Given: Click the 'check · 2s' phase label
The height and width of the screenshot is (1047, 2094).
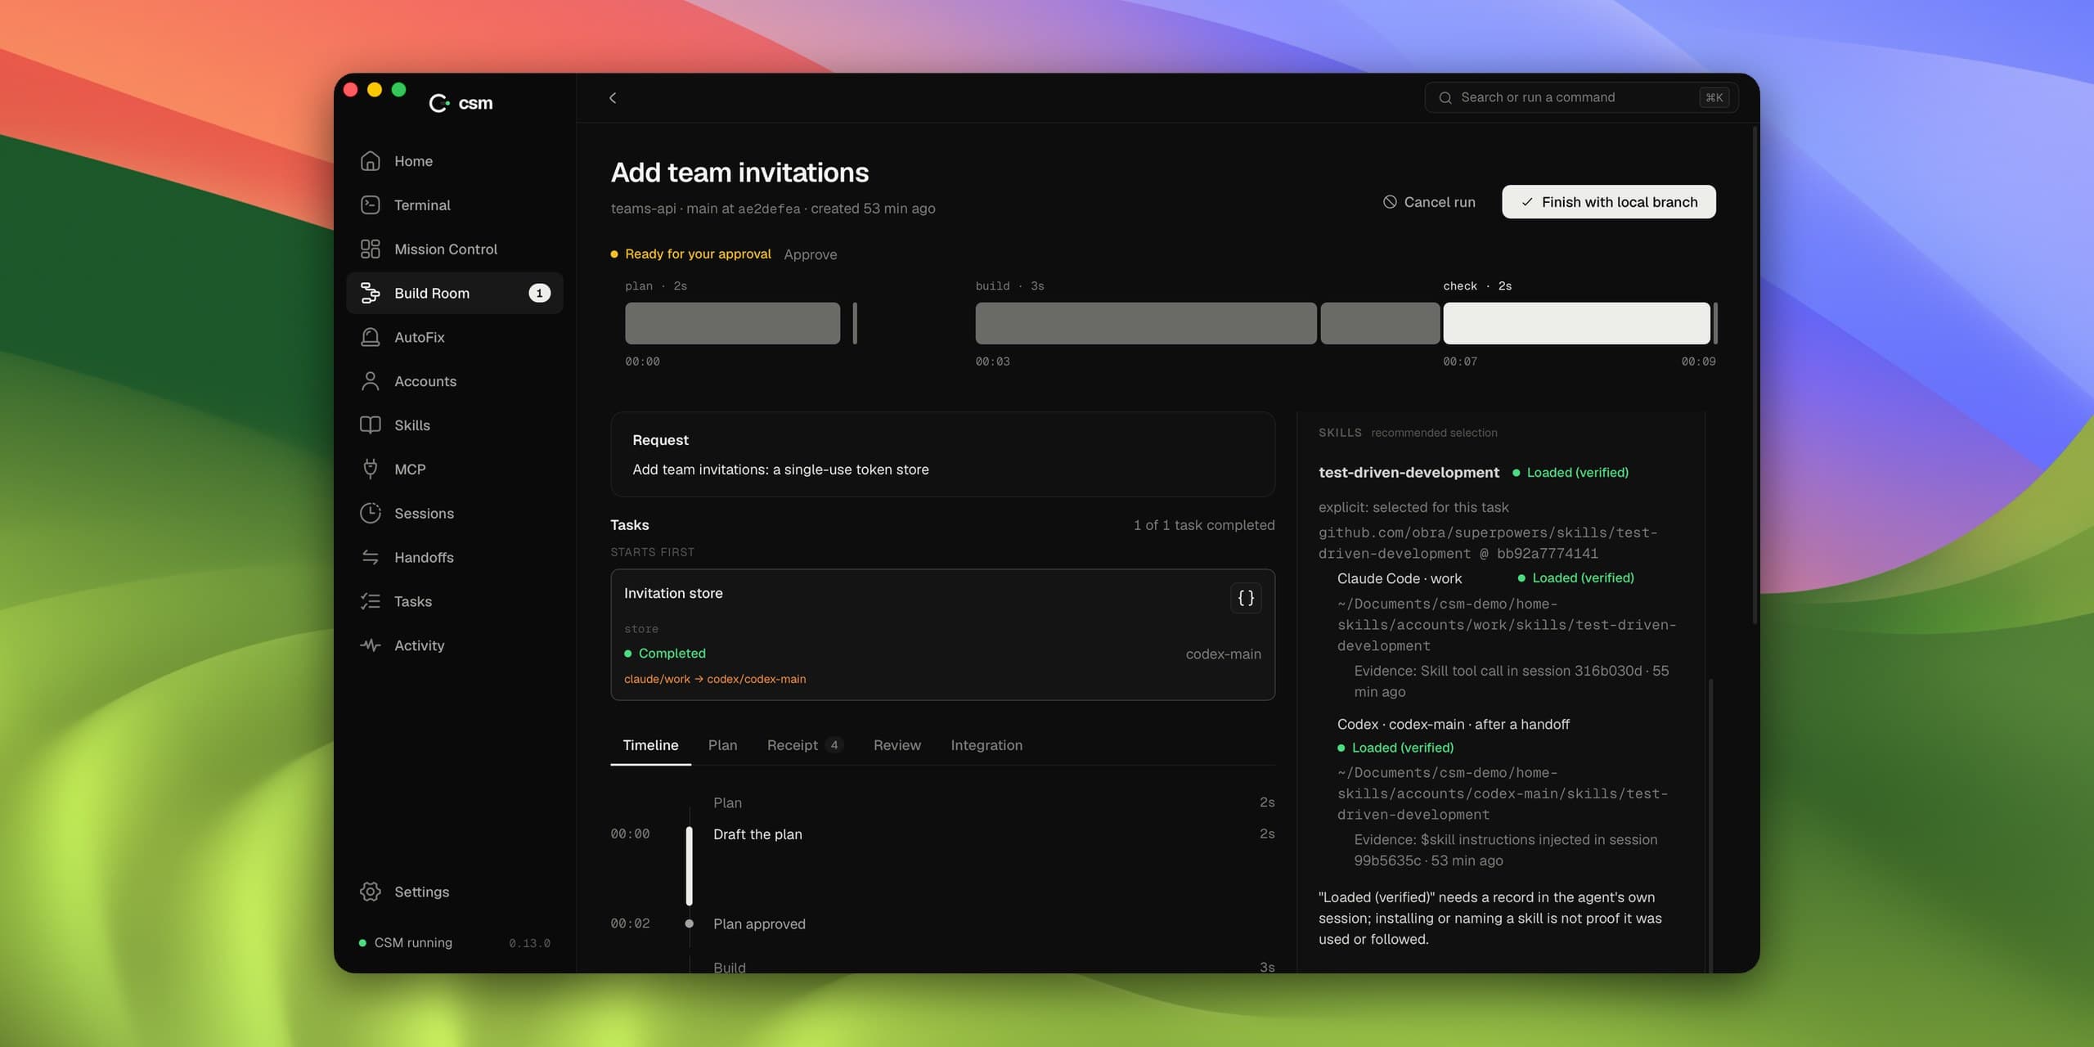Looking at the screenshot, I should pos(1477,286).
